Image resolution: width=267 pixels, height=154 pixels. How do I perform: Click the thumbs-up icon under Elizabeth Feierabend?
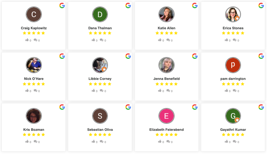tap(160, 141)
